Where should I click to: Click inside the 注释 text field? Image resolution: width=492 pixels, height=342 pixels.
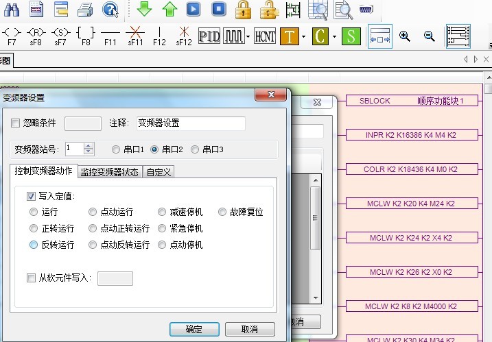click(x=189, y=123)
